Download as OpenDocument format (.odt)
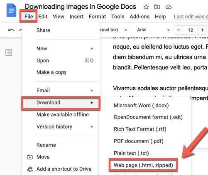 tap(145, 117)
